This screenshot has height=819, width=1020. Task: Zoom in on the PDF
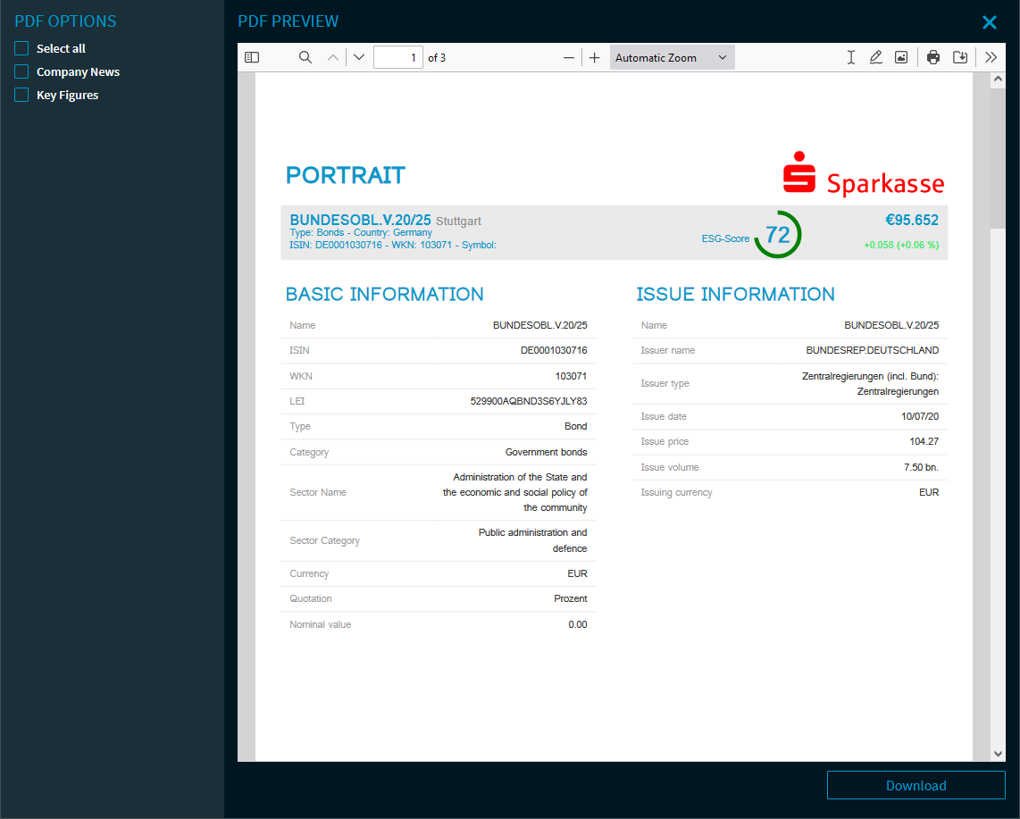595,57
